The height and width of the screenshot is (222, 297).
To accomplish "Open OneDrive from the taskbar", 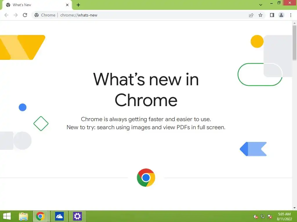I will tap(59, 216).
